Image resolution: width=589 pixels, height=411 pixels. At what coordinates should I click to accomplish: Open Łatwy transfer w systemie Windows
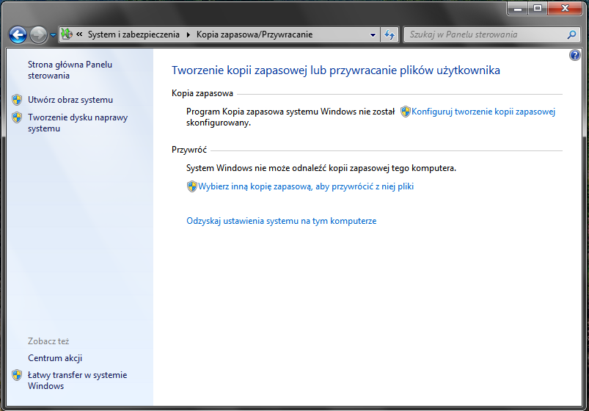coord(77,380)
